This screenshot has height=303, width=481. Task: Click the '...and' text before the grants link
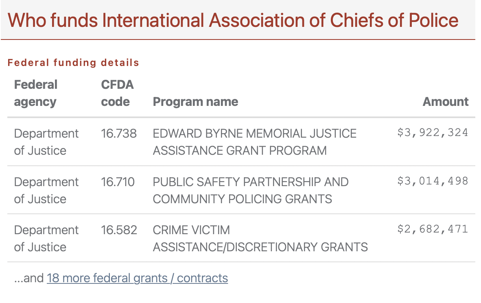click(x=29, y=278)
